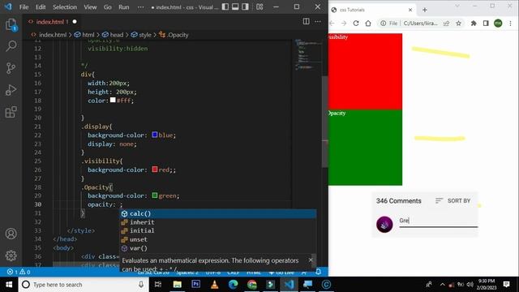Toggle the panel layout icon

coord(235,6)
